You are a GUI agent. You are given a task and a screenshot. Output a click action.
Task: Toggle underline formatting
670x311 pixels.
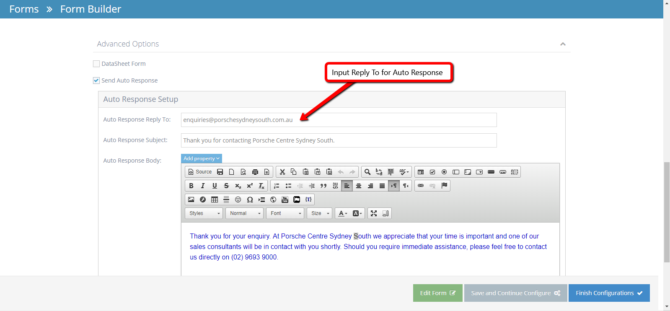[215, 186]
